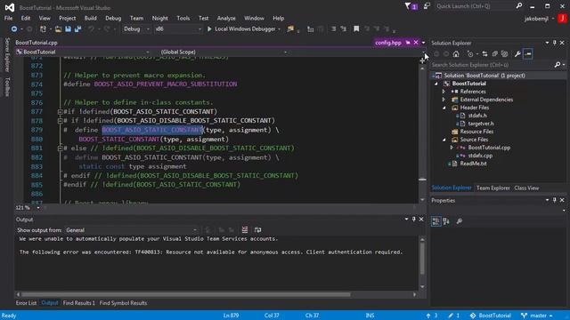Image resolution: width=570 pixels, height=320 pixels.
Task: Select stdafx.h in Solution Explorer
Action: tap(477, 116)
